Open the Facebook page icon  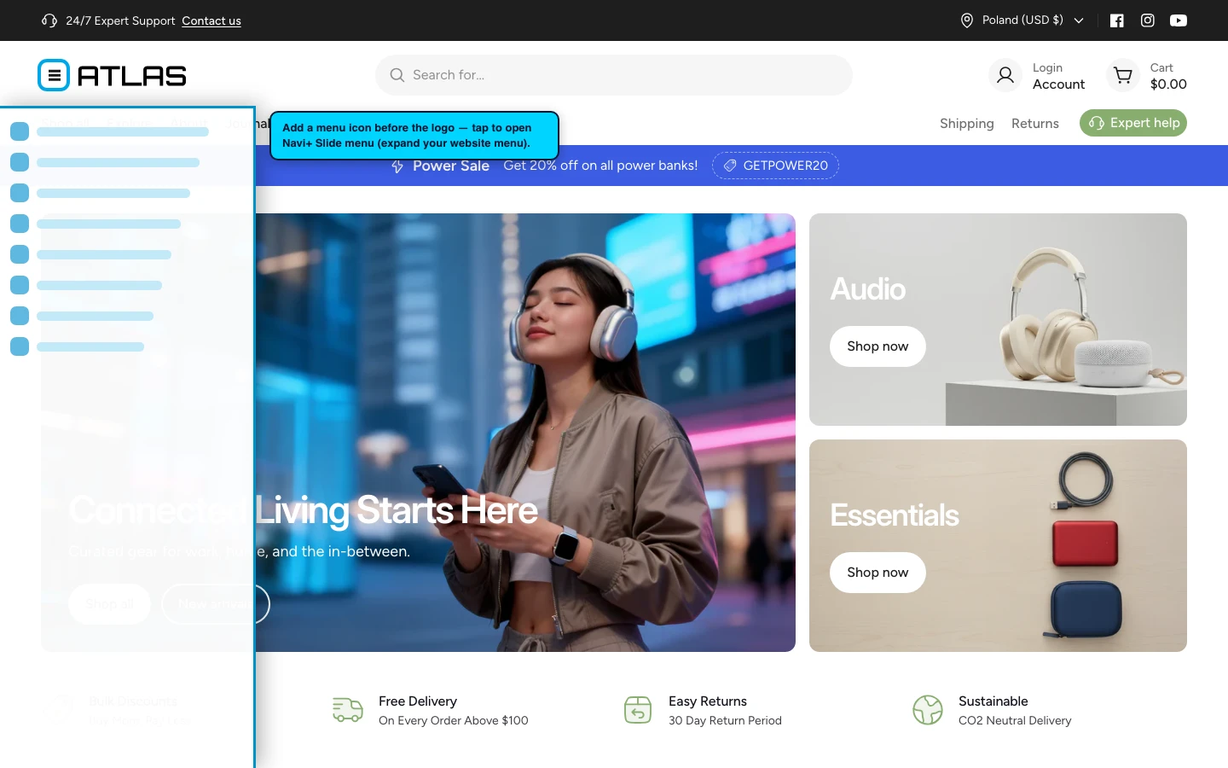1117,20
